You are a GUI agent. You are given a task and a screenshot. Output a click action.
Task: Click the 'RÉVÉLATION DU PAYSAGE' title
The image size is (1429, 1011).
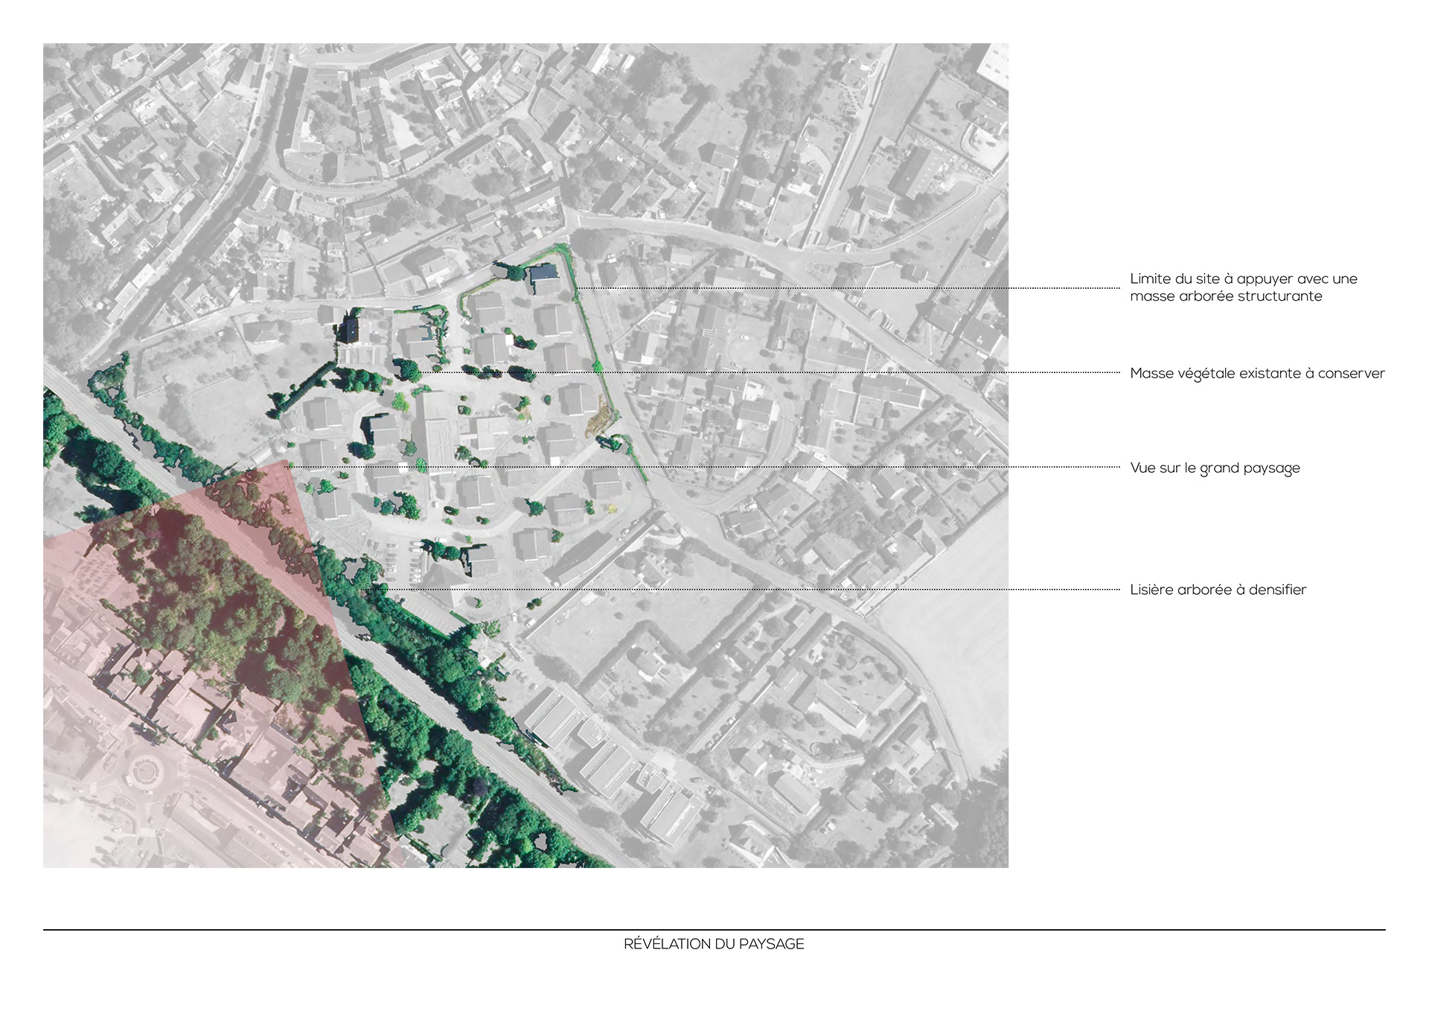point(714,944)
